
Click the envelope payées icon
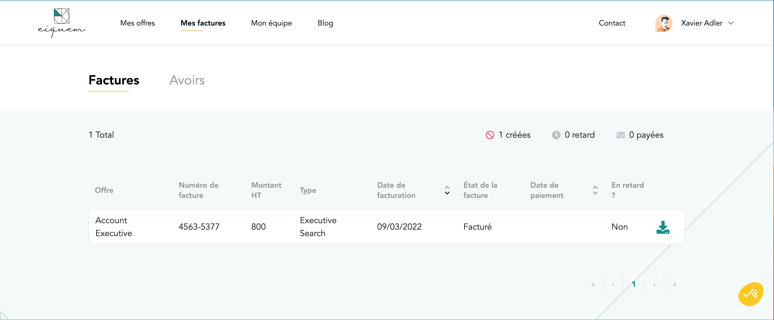tap(621, 135)
